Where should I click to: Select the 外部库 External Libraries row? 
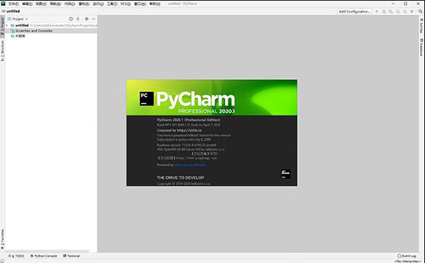(51, 36)
